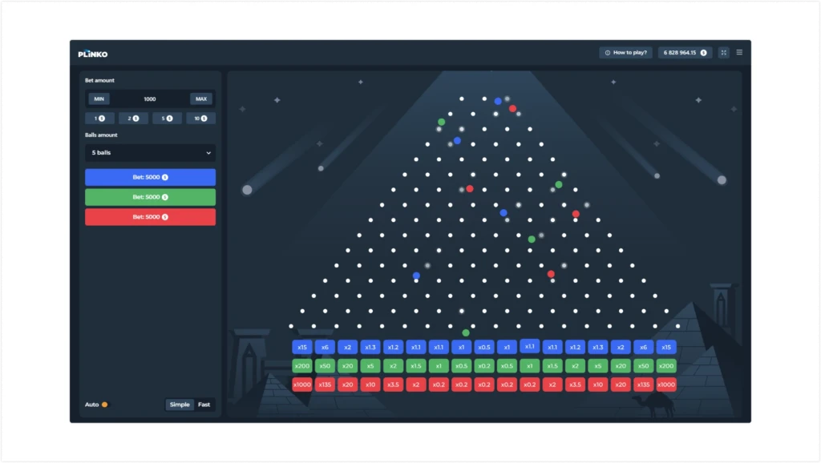Expand the 5 balls dropdown
Viewport: 821px width, 463px height.
tap(150, 153)
